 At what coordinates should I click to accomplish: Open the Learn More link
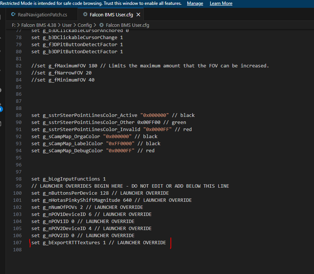click(221, 3)
